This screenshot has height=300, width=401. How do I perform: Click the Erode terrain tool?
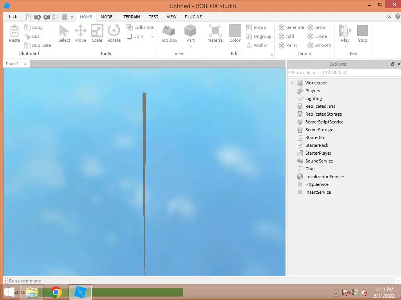point(317,36)
